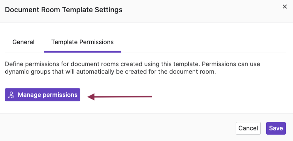Click the 'Manage permissions' label text
Image resolution: width=293 pixels, height=141 pixels.
point(48,95)
